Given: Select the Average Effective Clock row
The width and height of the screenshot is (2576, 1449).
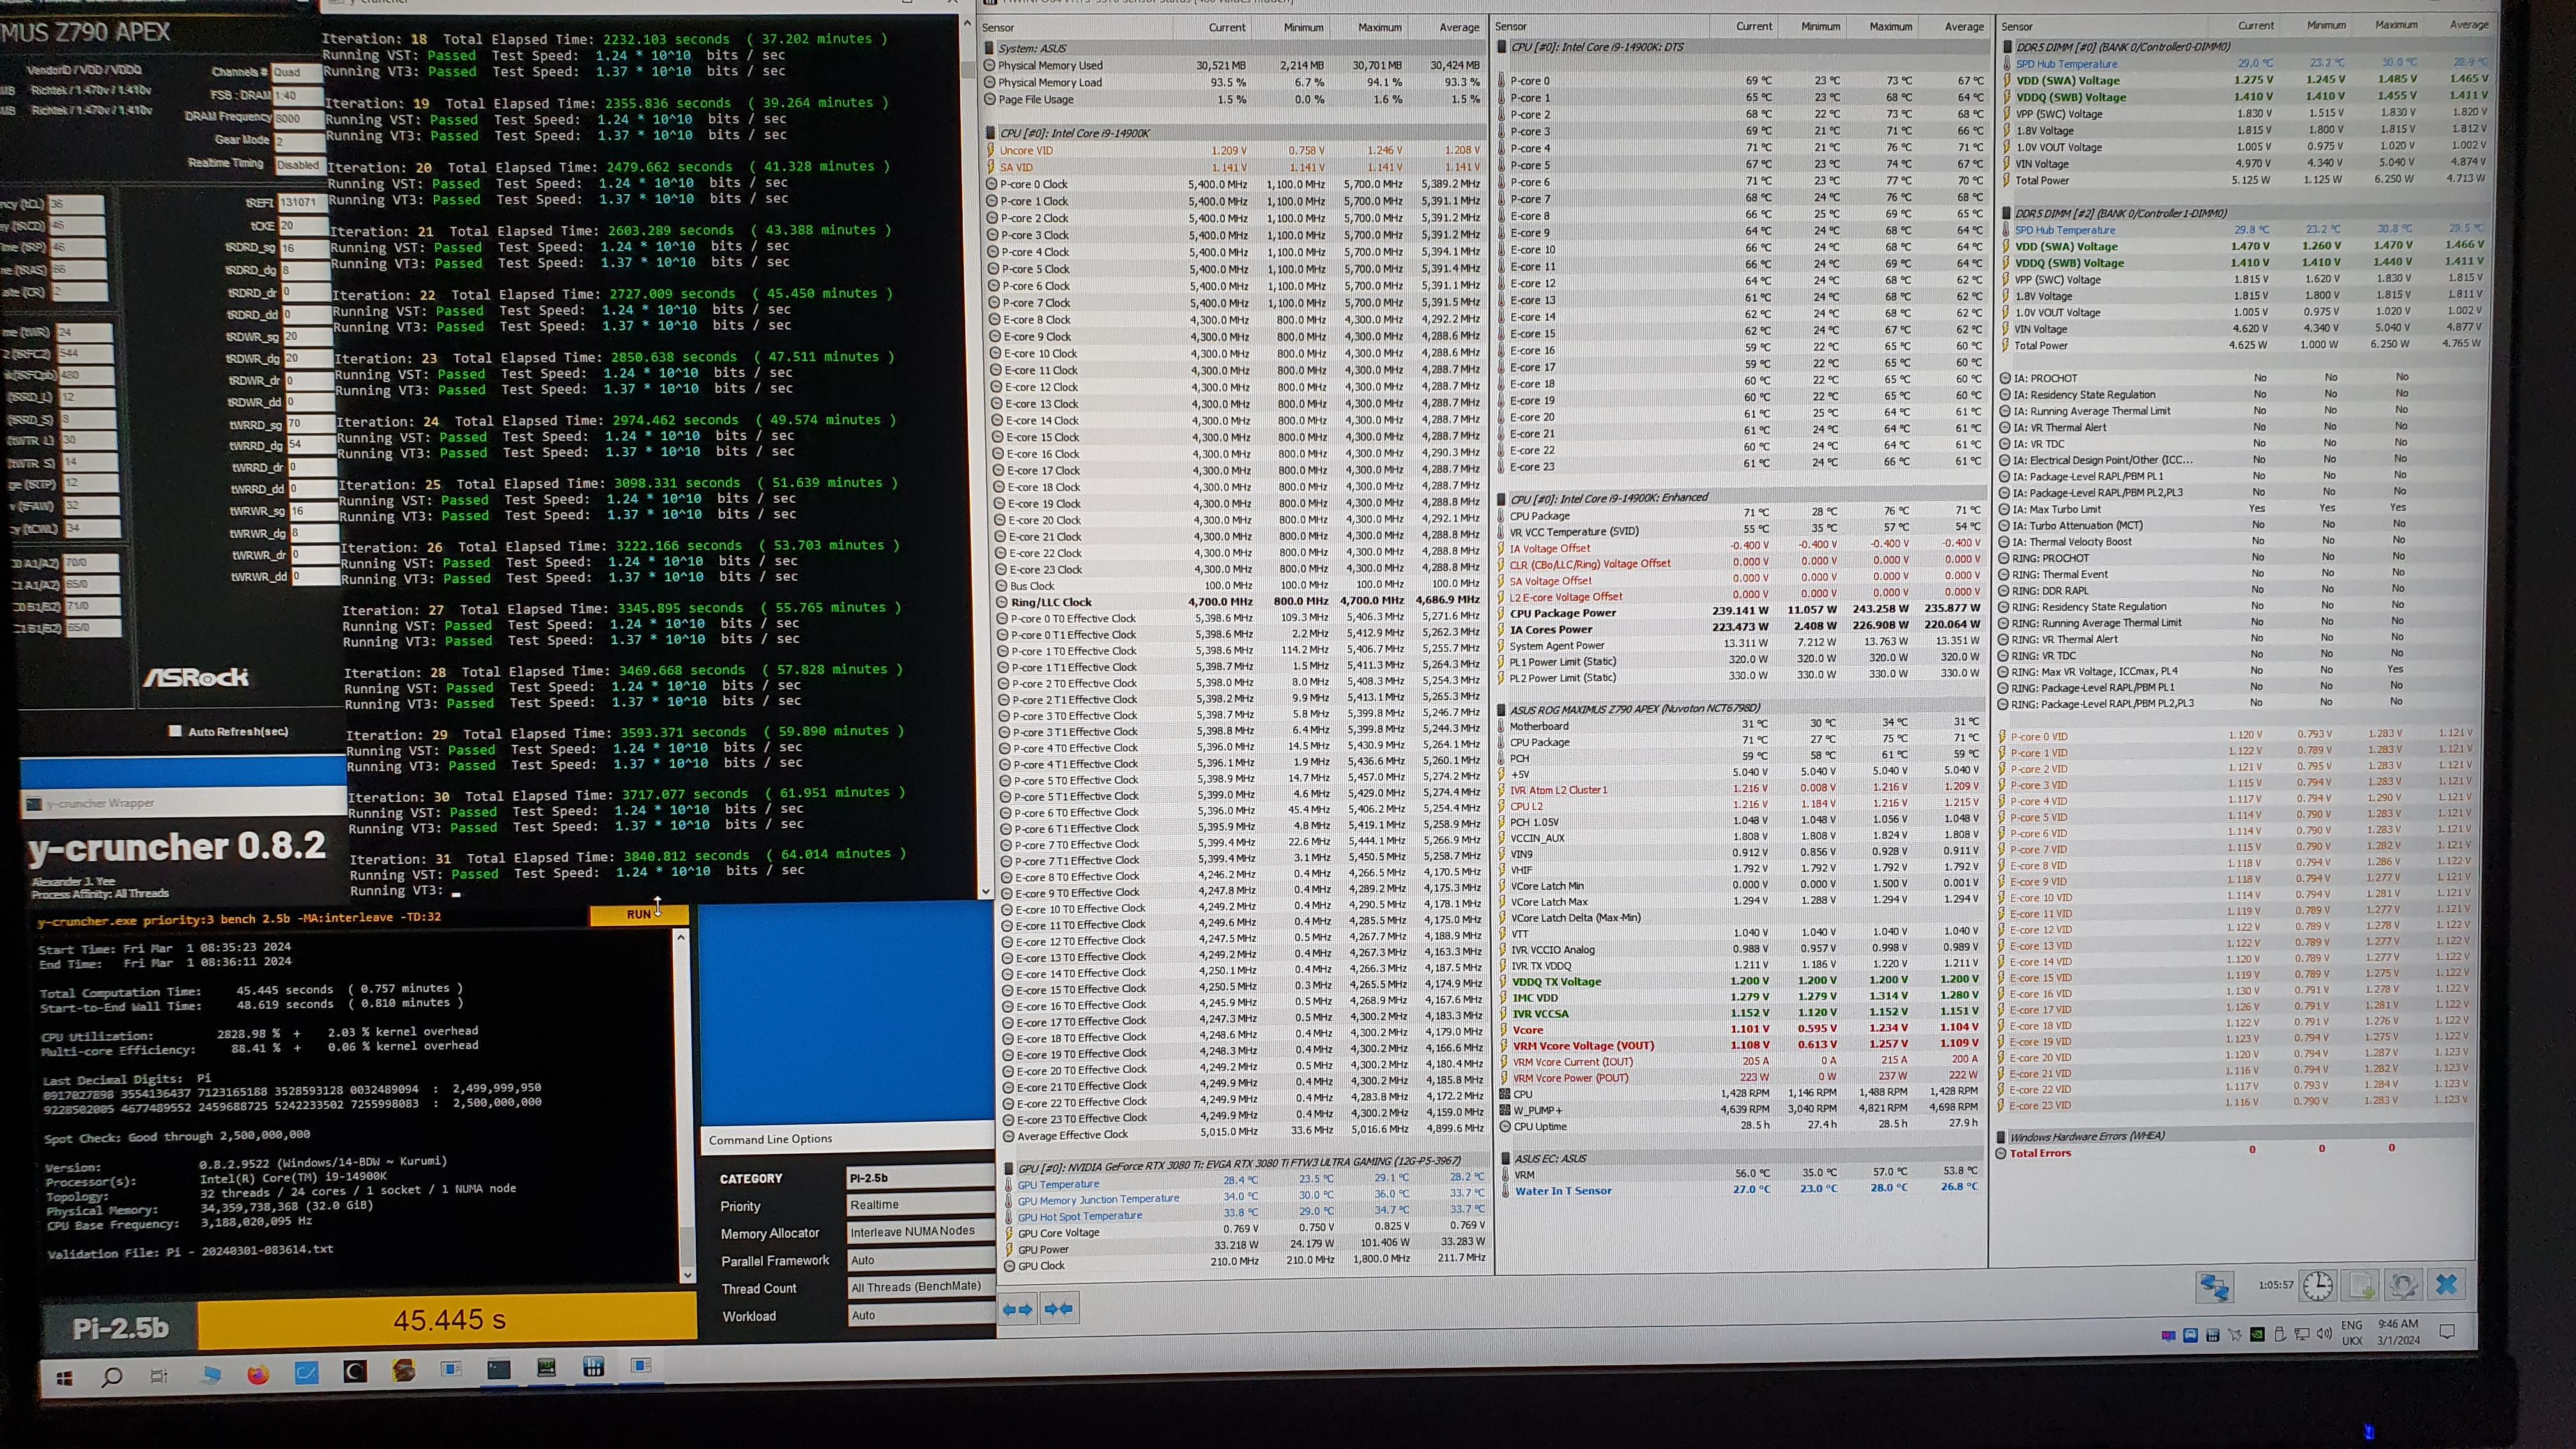Looking at the screenshot, I should (1244, 1135).
